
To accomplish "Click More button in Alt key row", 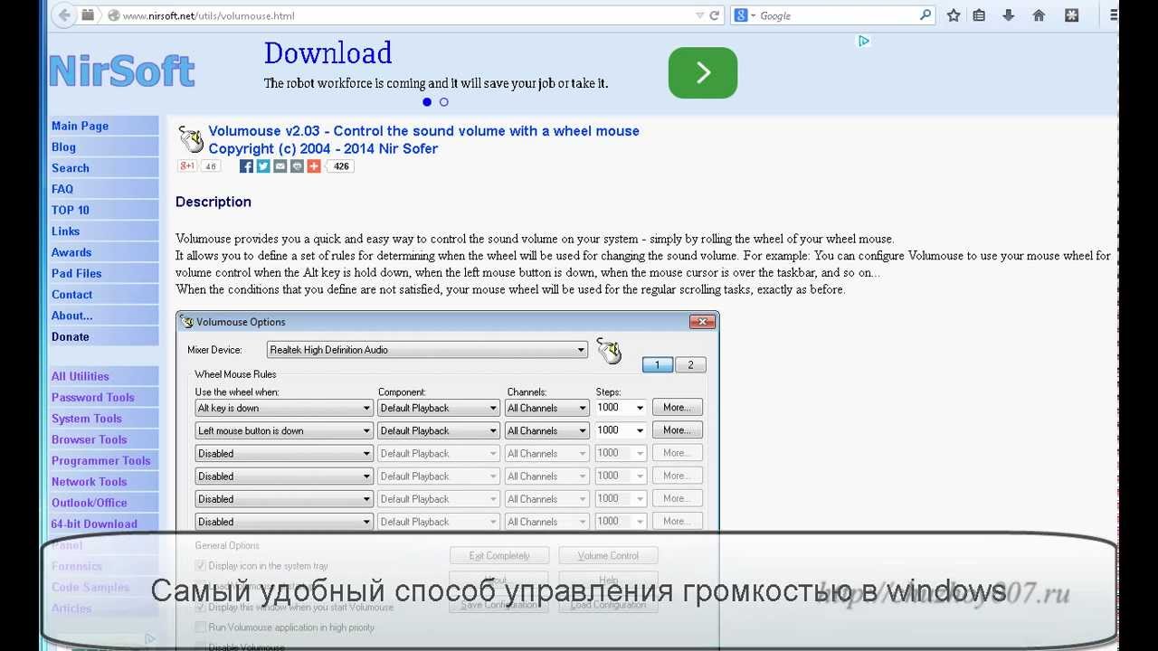I will [x=677, y=408].
